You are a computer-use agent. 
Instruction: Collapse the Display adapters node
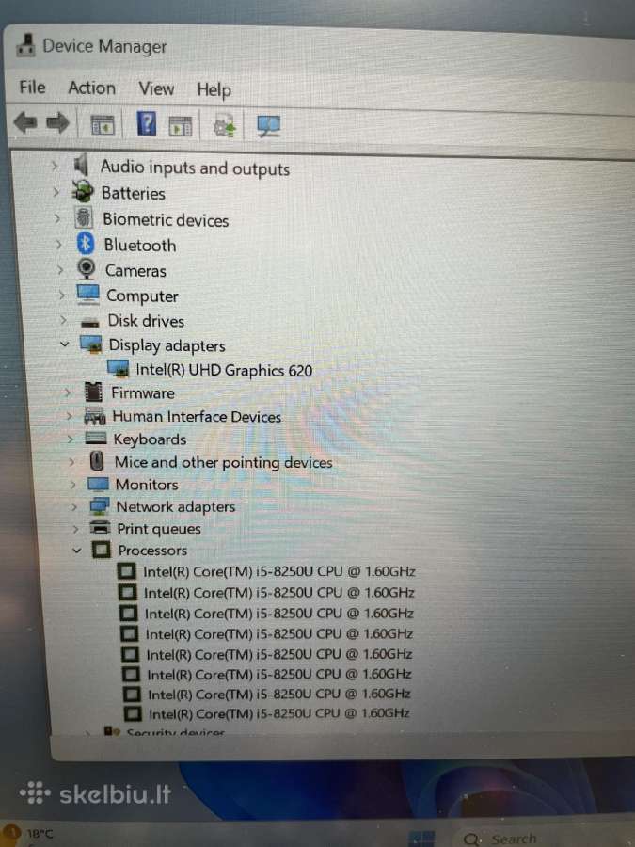point(64,344)
